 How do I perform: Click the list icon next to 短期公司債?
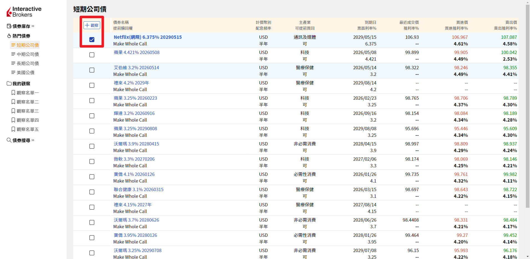tap(13, 45)
